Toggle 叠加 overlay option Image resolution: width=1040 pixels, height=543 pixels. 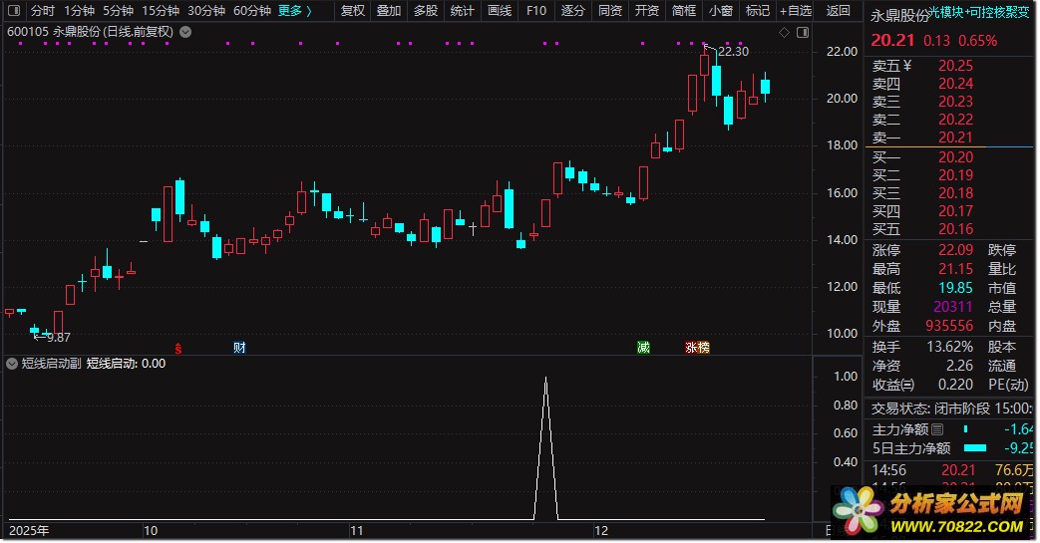click(389, 11)
